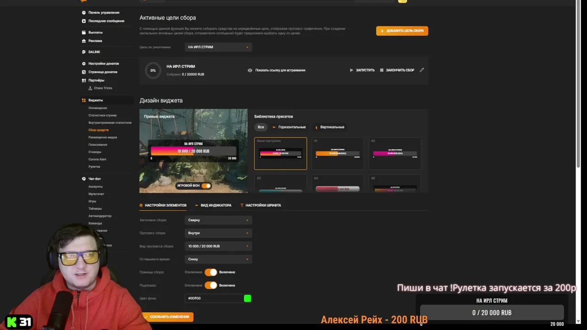Click the Запустить play icon
The image size is (587, 330).
(x=351, y=70)
